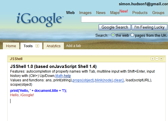Switch to the Home tab
The width and height of the screenshot is (168, 121).
(x=11, y=46)
